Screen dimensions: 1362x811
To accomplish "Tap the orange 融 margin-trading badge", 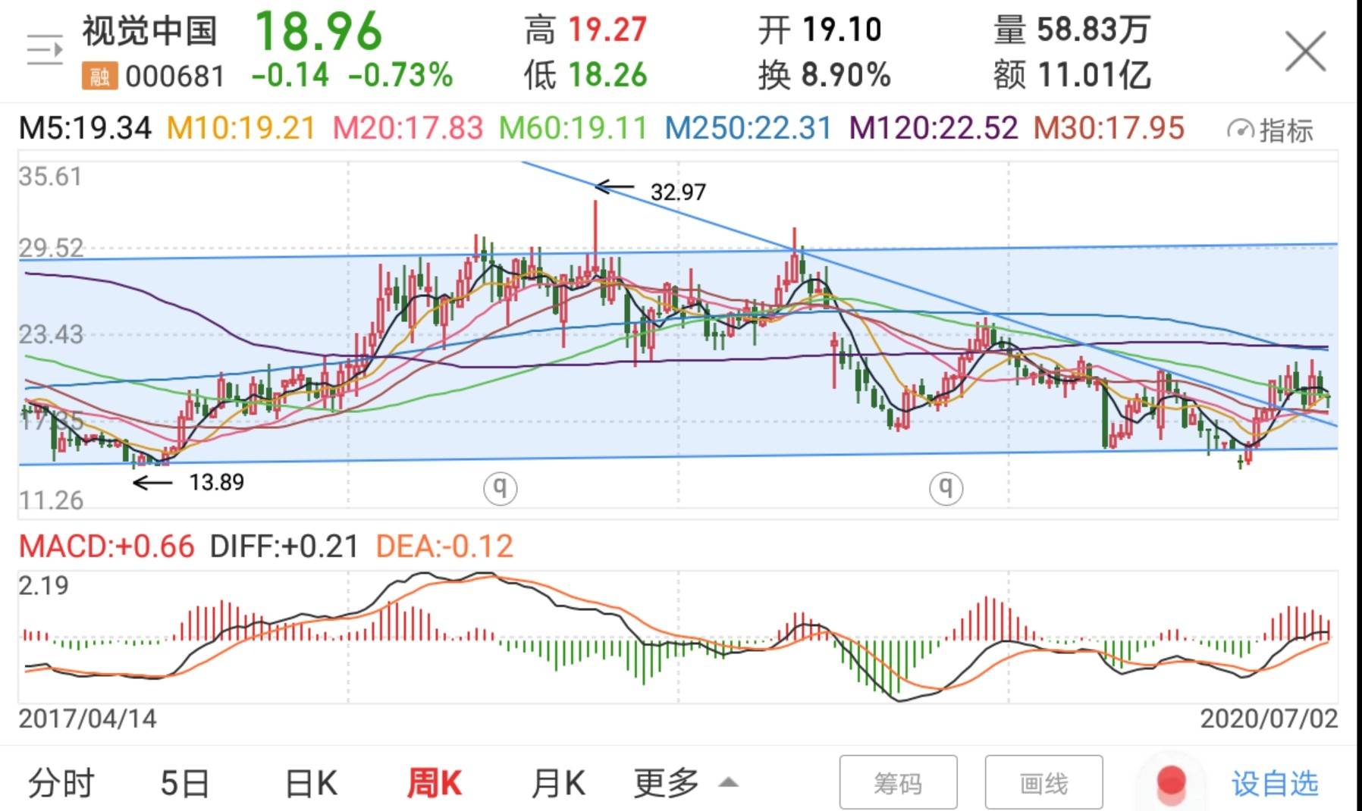I will (99, 77).
